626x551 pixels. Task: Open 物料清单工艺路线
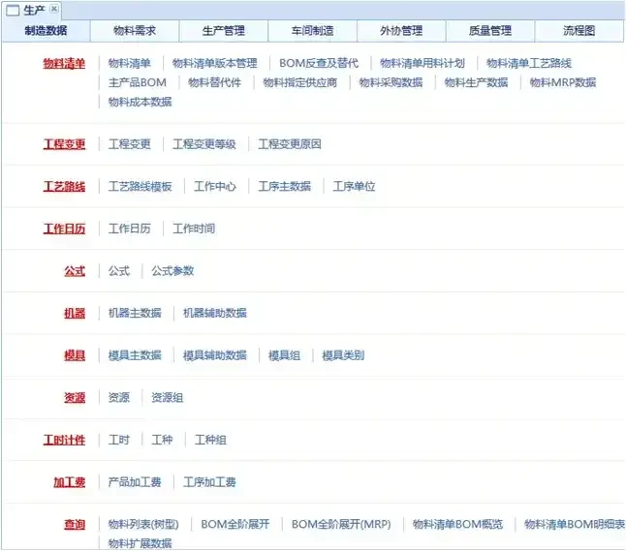point(529,63)
